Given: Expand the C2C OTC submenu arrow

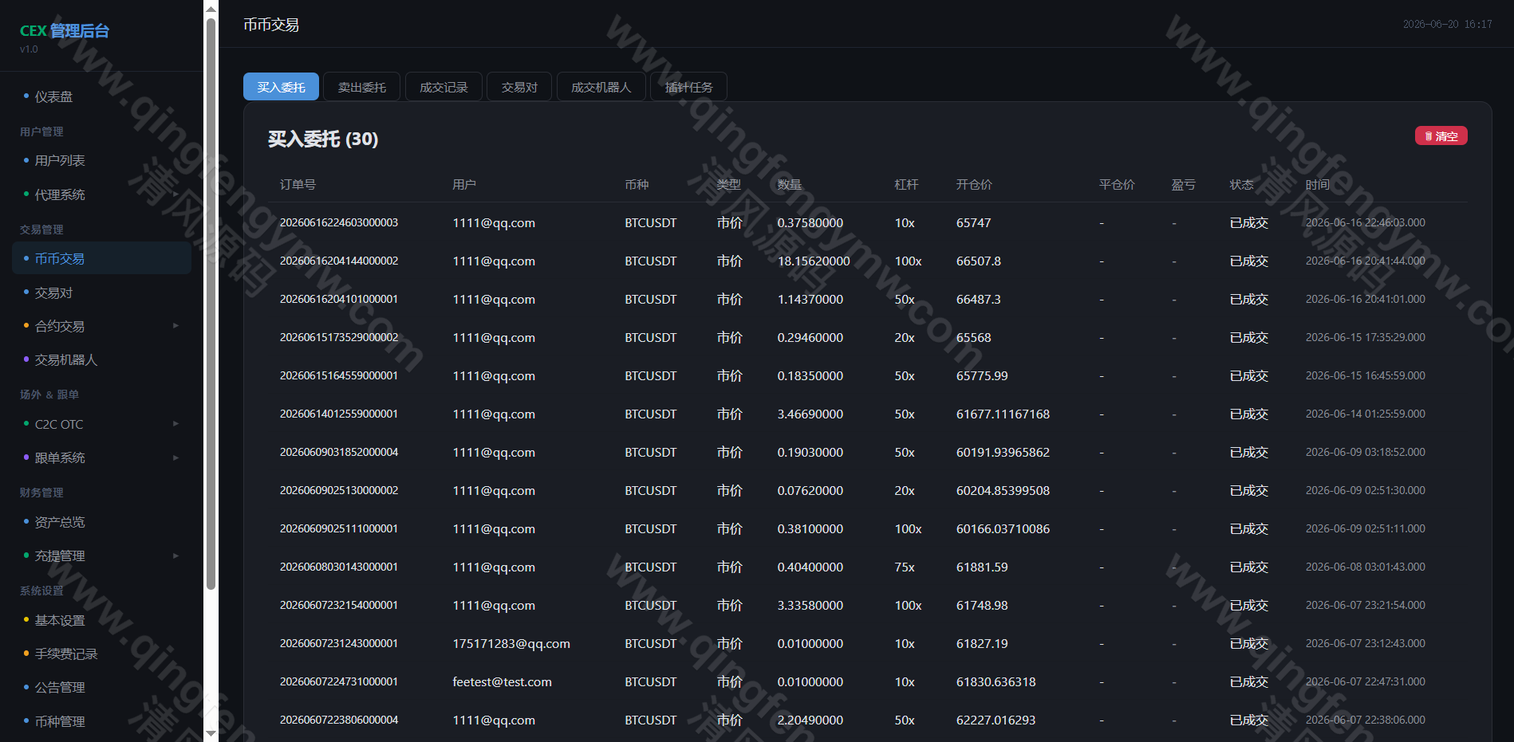Looking at the screenshot, I should click(x=175, y=424).
